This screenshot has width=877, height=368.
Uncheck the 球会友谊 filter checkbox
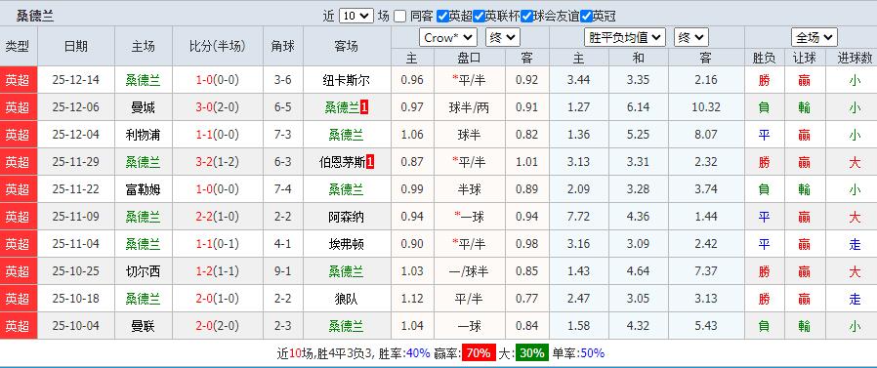tap(526, 17)
